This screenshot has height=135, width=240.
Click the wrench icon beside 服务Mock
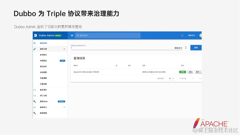pyautogui.click(x=35, y=102)
